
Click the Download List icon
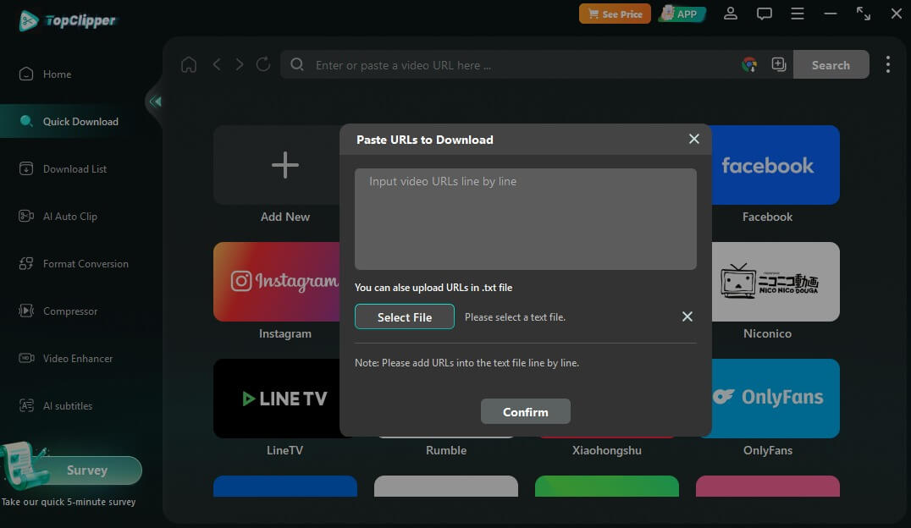click(x=26, y=168)
